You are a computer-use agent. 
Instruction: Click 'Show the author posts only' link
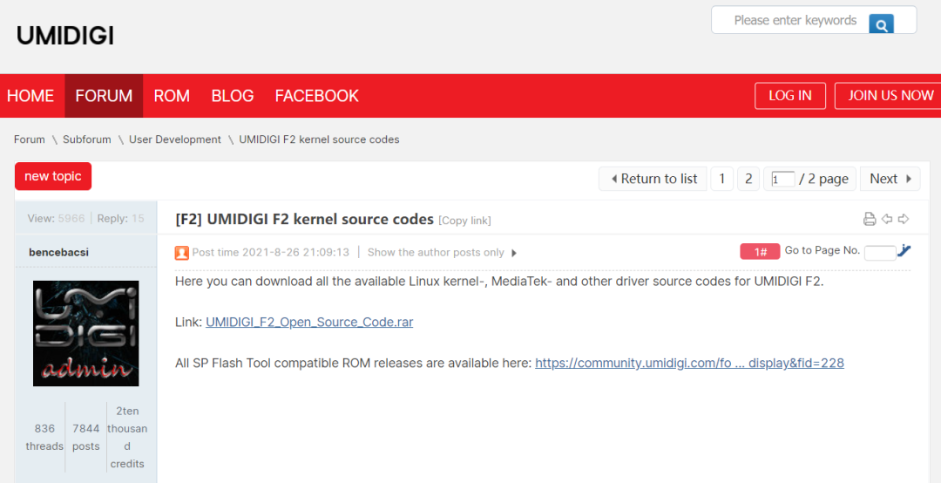click(x=436, y=252)
